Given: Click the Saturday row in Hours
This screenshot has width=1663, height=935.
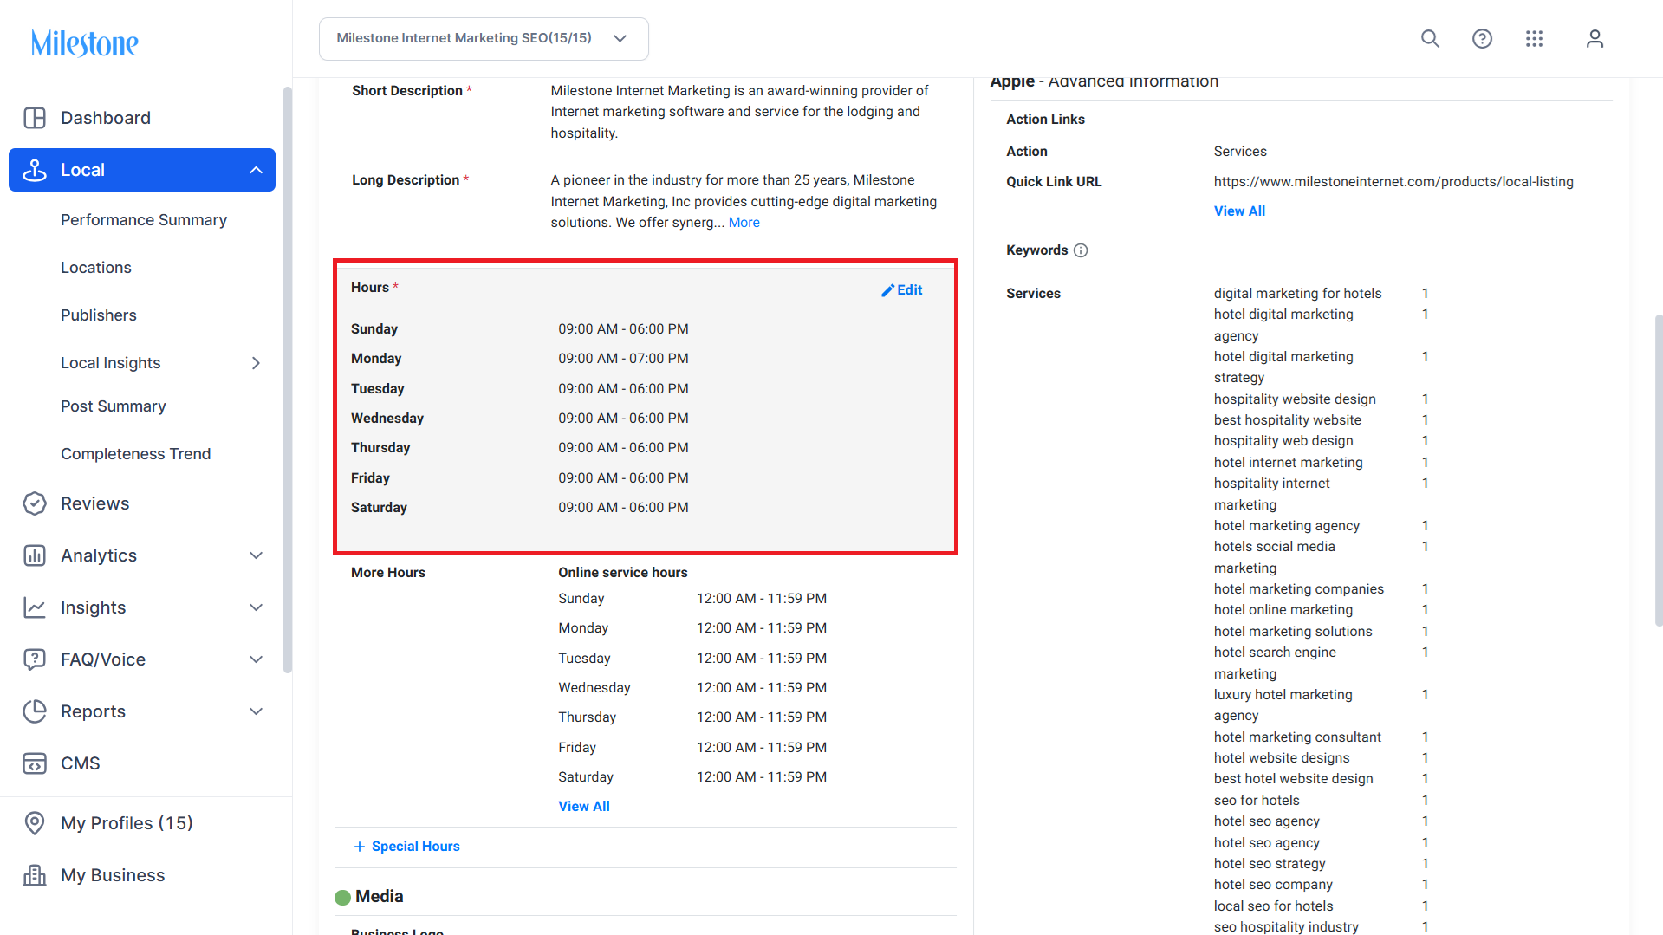Looking at the screenshot, I should [x=646, y=508].
